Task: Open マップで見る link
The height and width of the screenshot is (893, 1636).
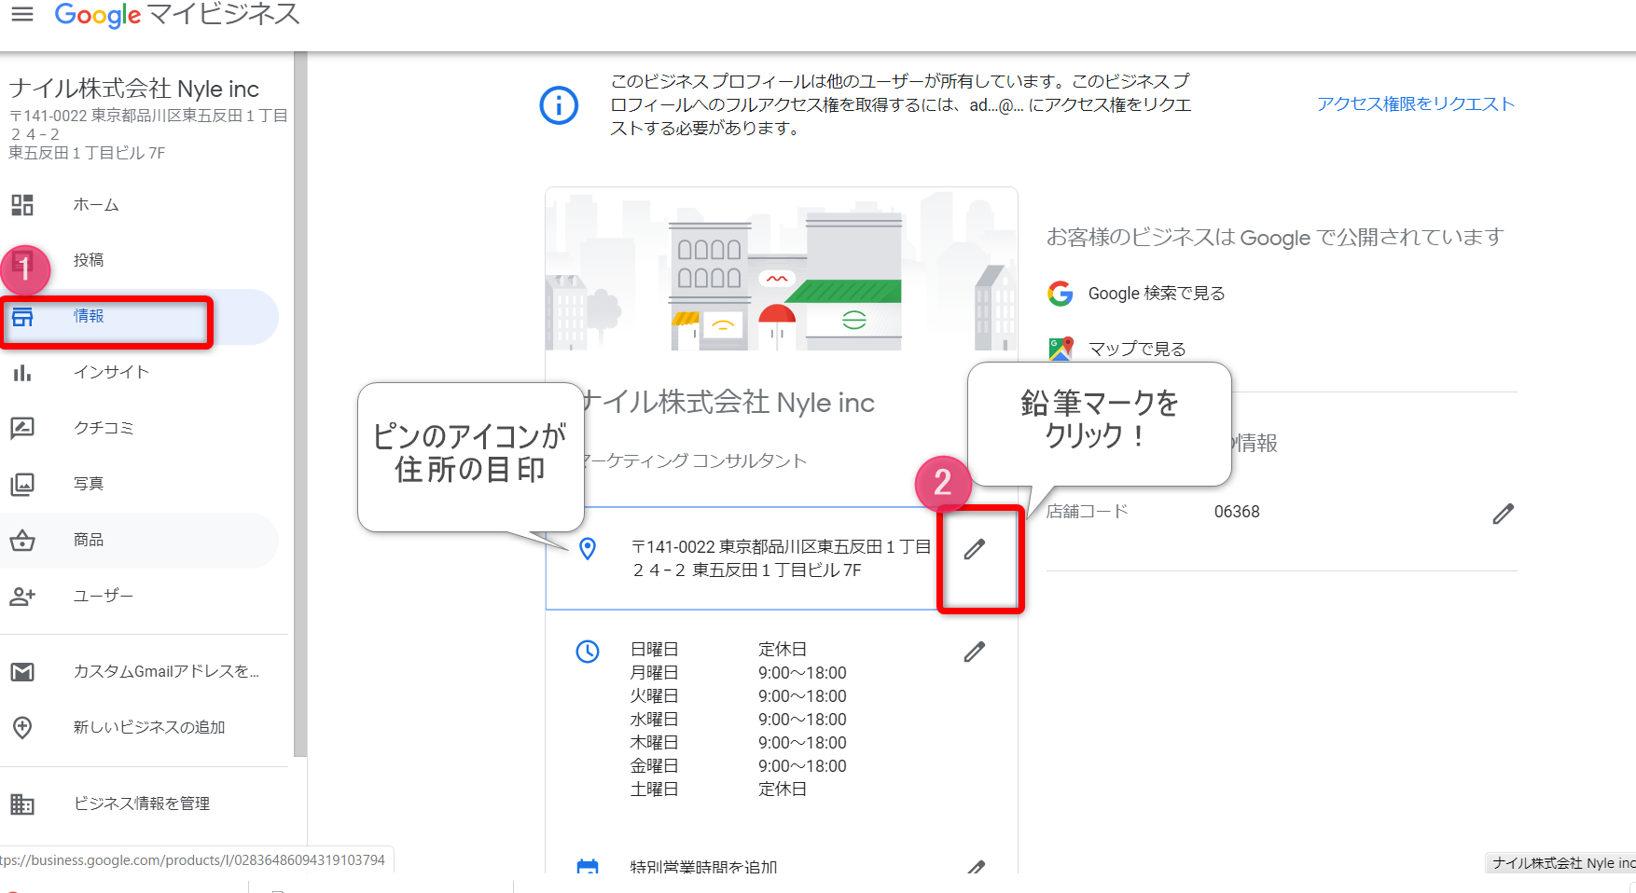Action: pyautogui.click(x=1137, y=349)
